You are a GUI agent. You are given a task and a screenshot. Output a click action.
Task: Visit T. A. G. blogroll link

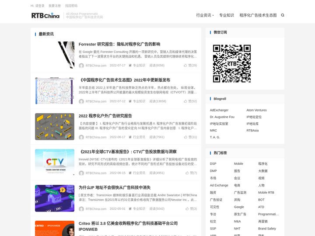pyautogui.click(x=215, y=137)
